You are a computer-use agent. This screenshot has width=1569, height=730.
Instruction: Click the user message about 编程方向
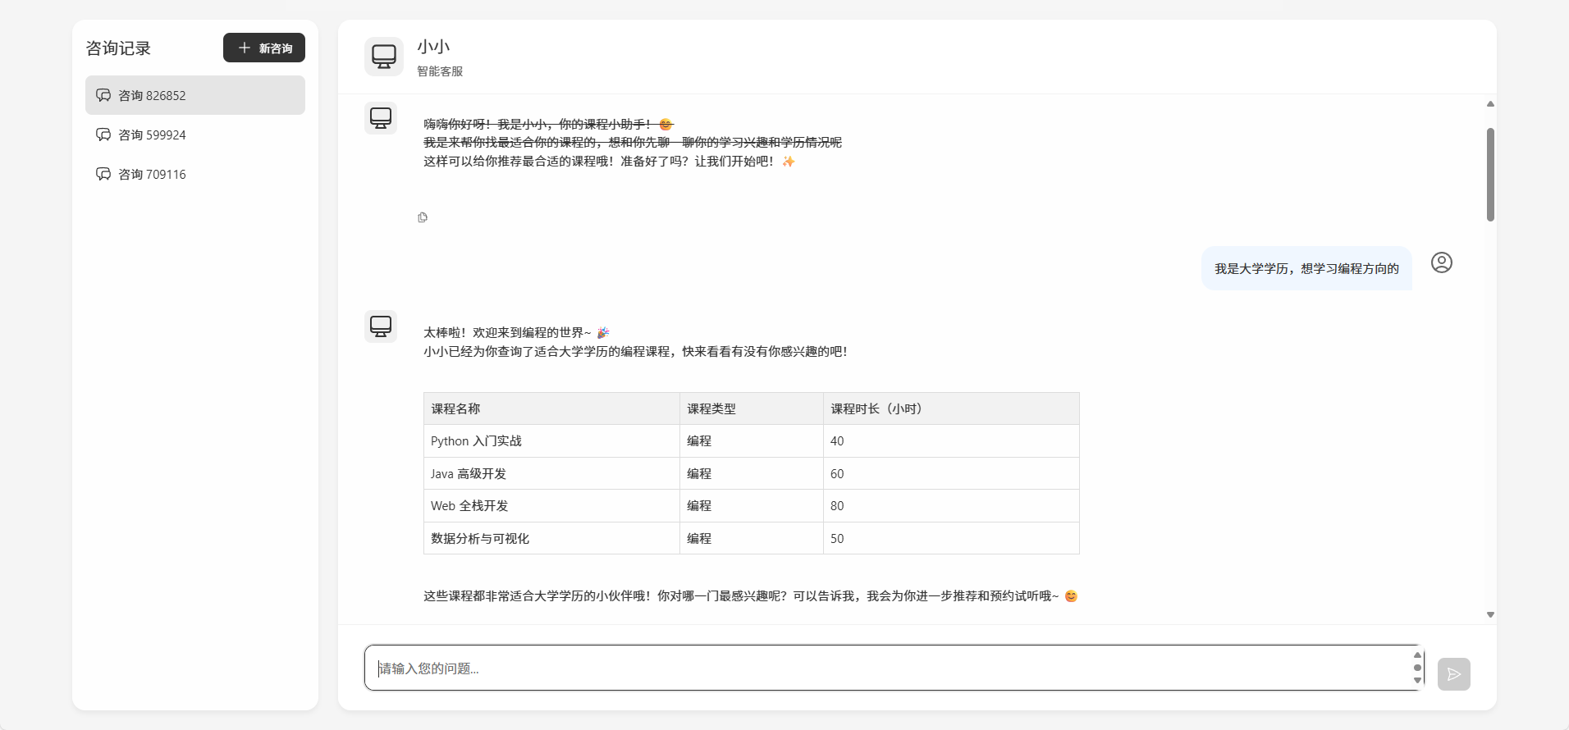1306,268
